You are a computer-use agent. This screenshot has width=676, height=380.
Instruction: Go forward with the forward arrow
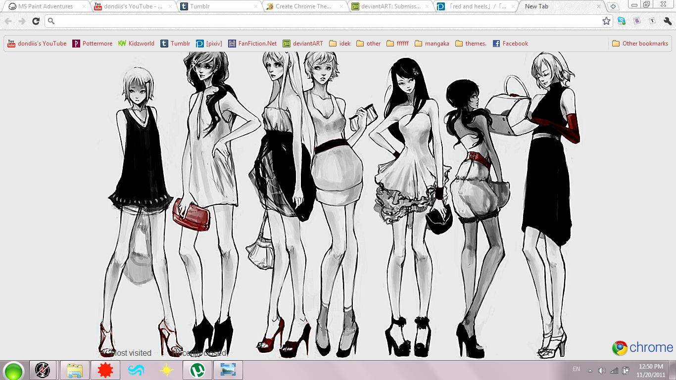(22, 21)
